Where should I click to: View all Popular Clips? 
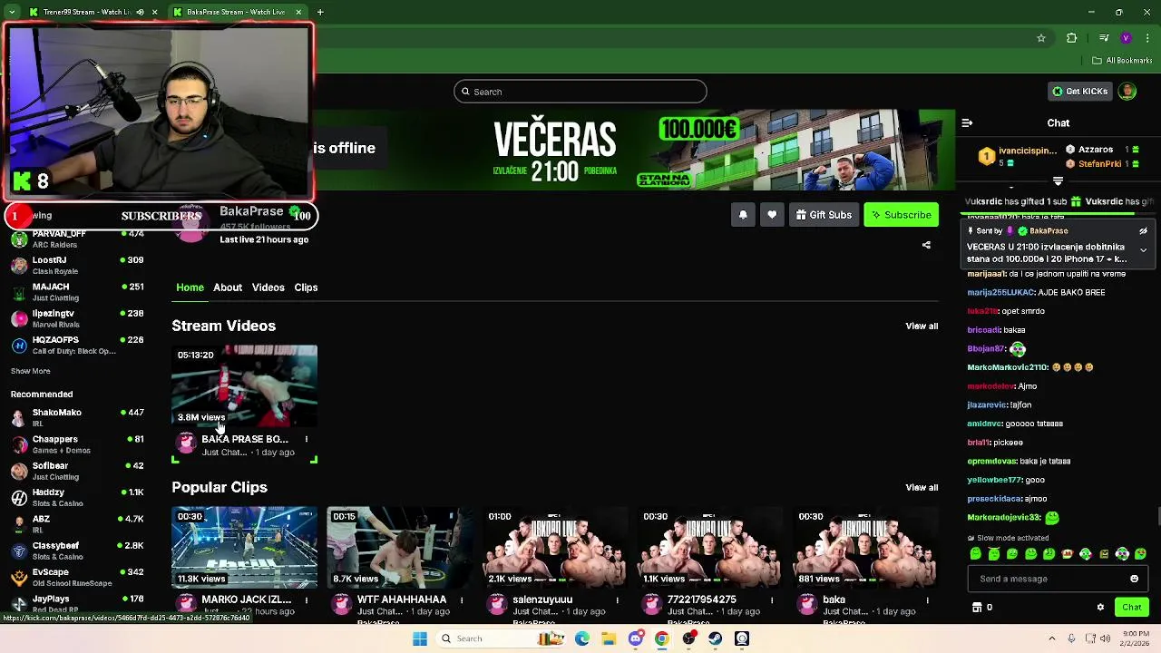[922, 488]
